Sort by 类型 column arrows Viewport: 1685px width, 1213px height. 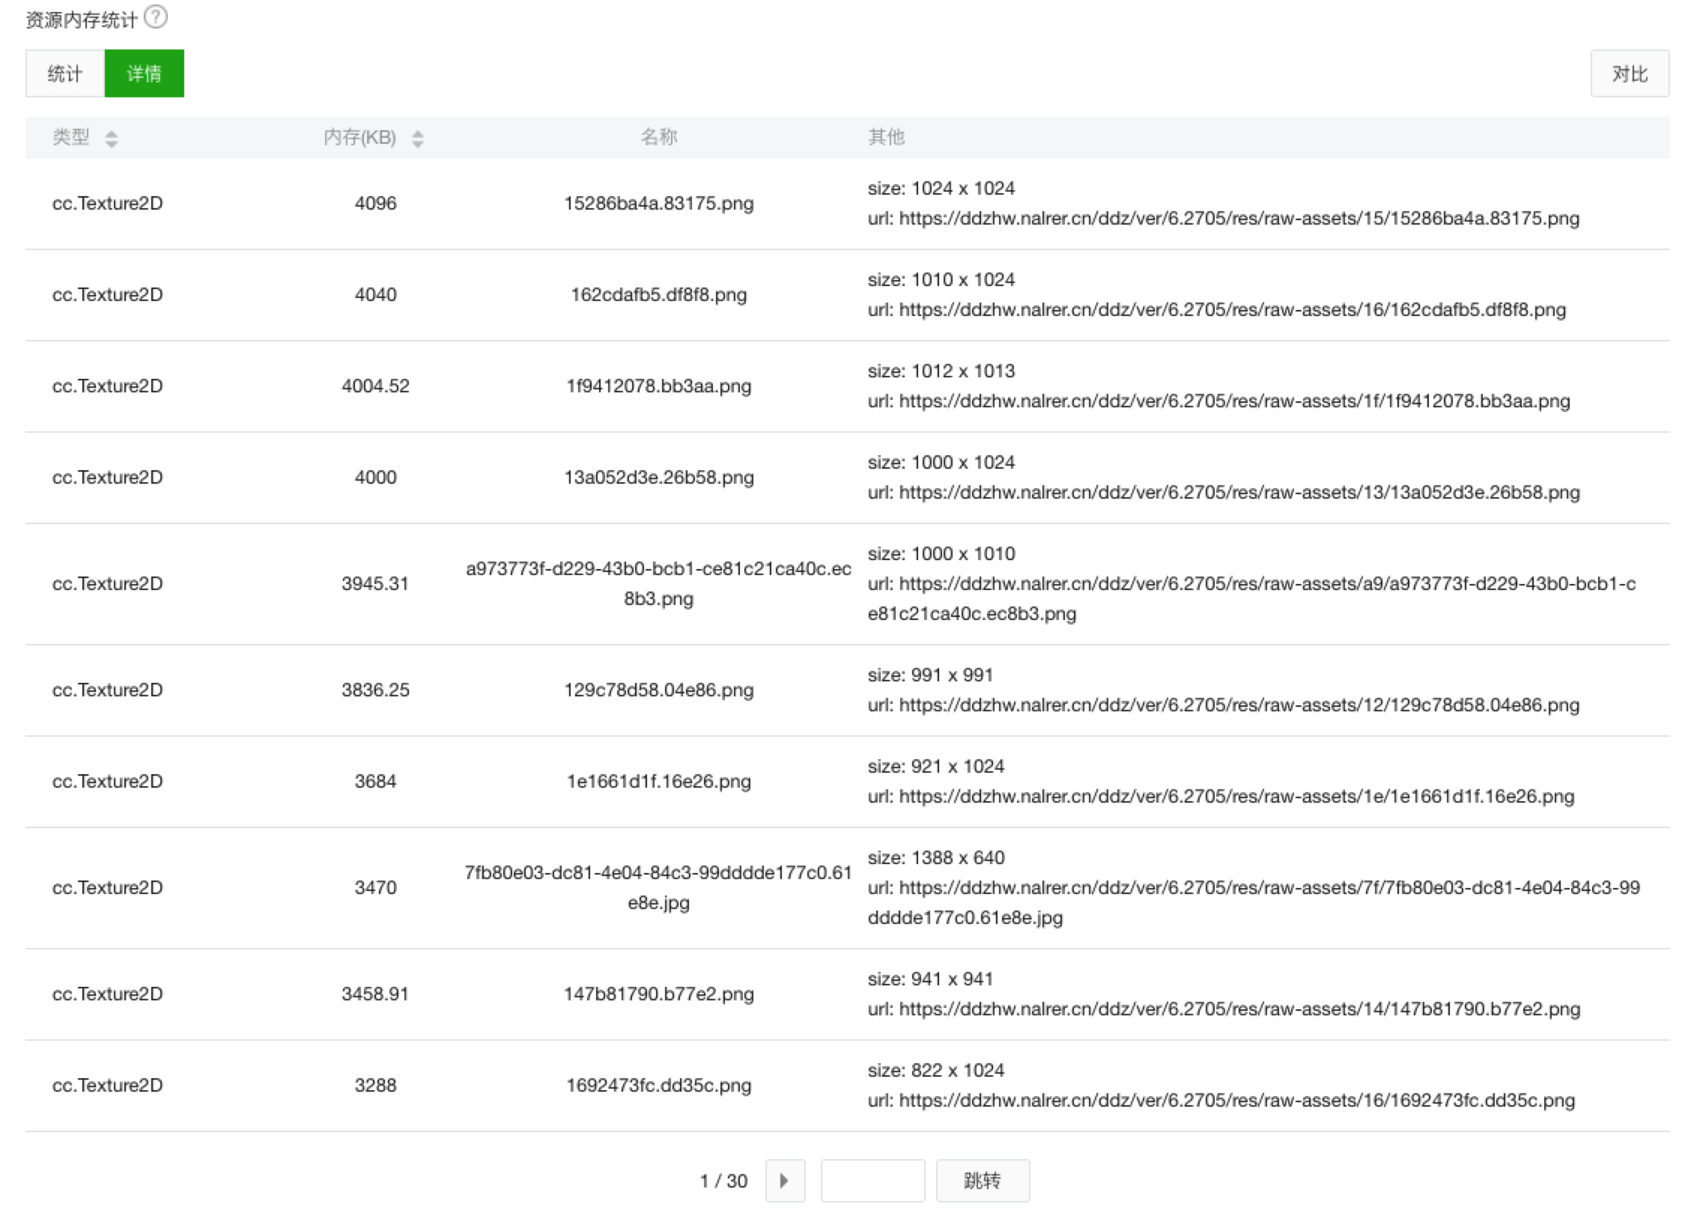[112, 139]
